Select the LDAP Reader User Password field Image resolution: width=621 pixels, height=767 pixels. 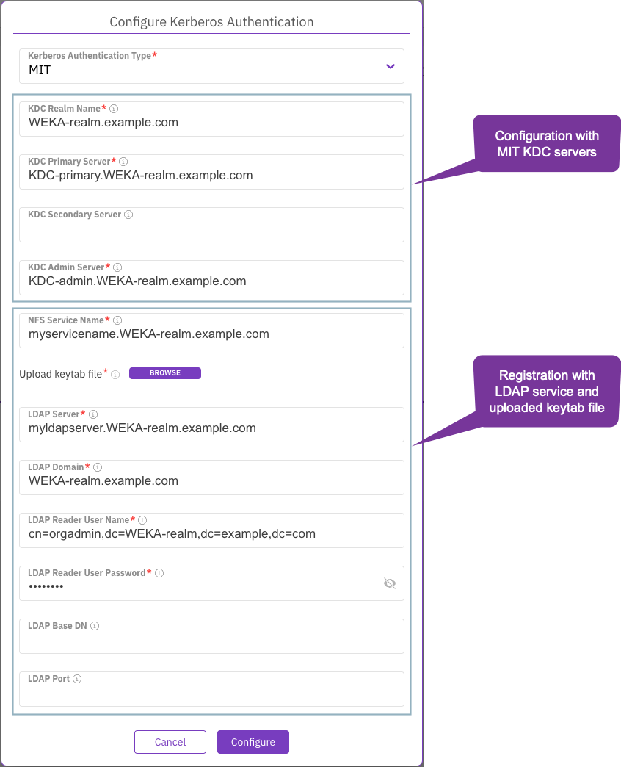coord(198,586)
